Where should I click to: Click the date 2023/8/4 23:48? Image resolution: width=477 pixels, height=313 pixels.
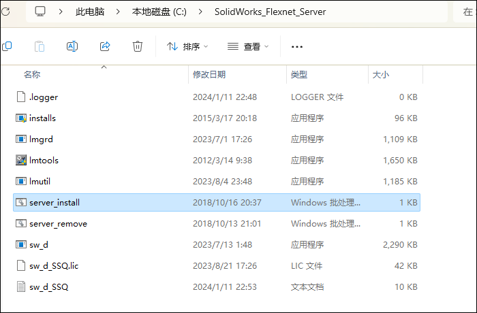[x=222, y=181]
